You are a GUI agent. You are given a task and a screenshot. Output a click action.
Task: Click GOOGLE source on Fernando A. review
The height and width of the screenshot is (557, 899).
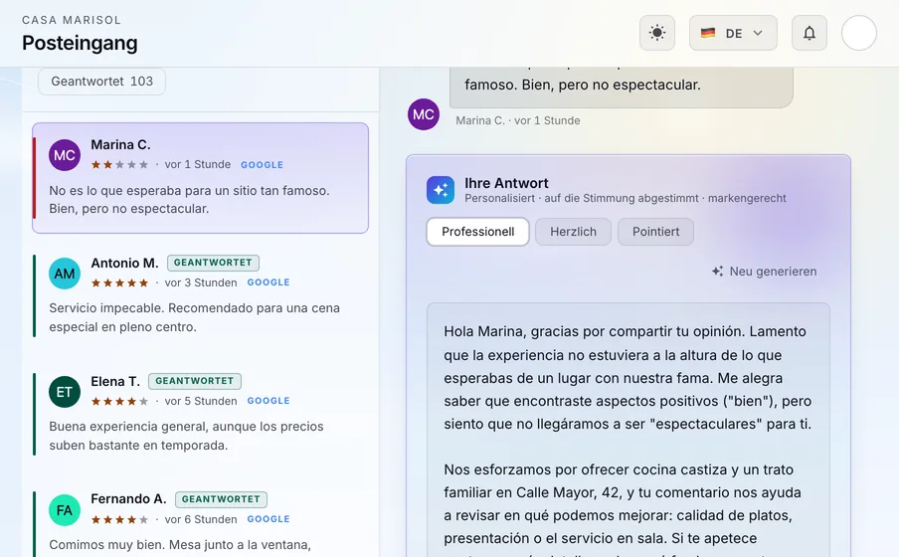point(269,518)
